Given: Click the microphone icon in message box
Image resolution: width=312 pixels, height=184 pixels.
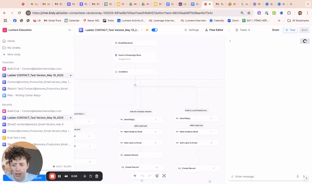Looking at the screenshot, I should coord(298,176).
